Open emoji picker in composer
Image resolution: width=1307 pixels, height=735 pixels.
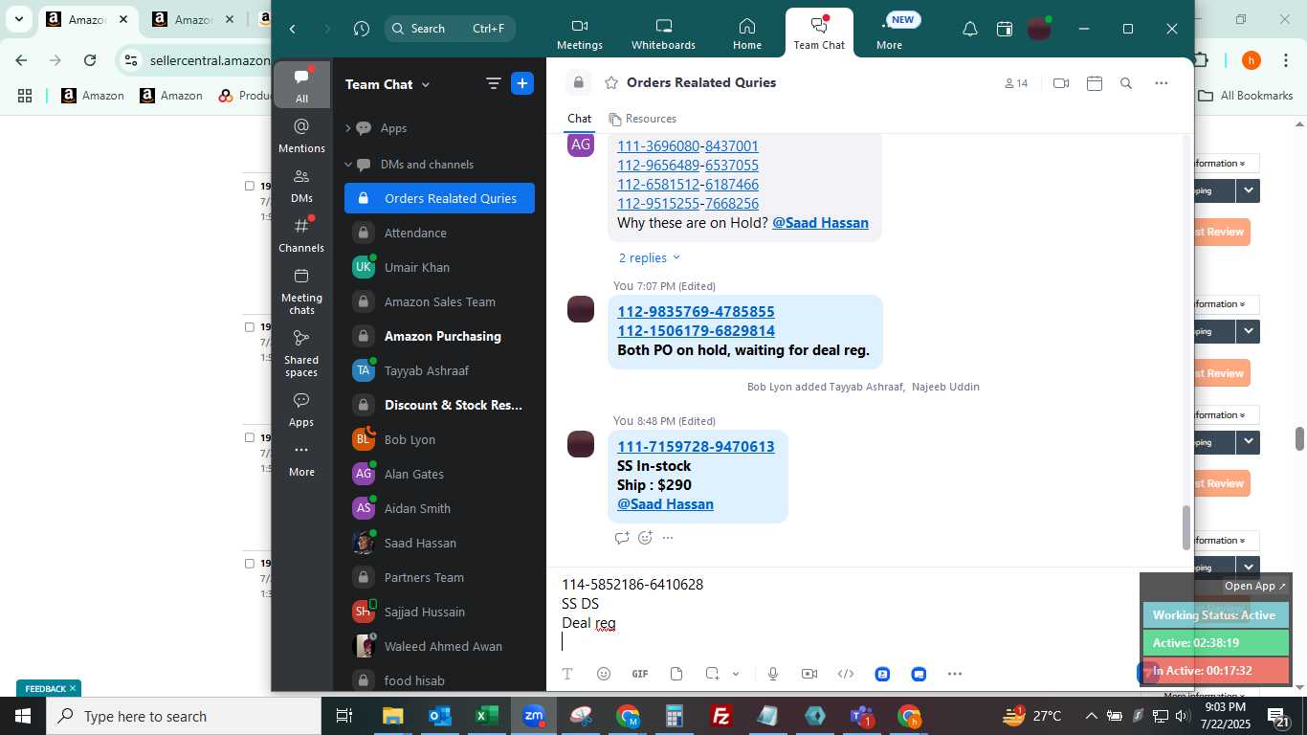[x=604, y=674]
